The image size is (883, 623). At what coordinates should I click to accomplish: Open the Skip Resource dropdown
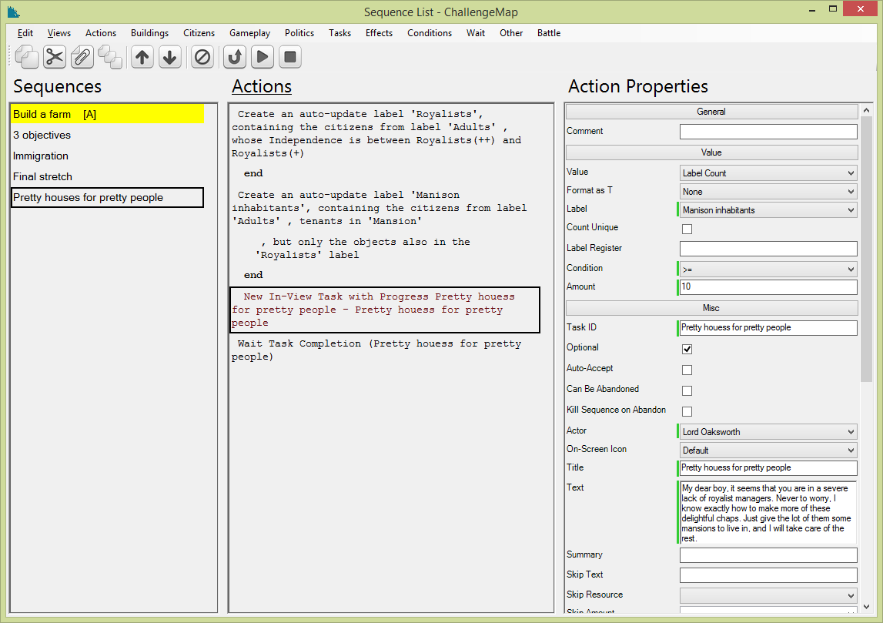[768, 595]
